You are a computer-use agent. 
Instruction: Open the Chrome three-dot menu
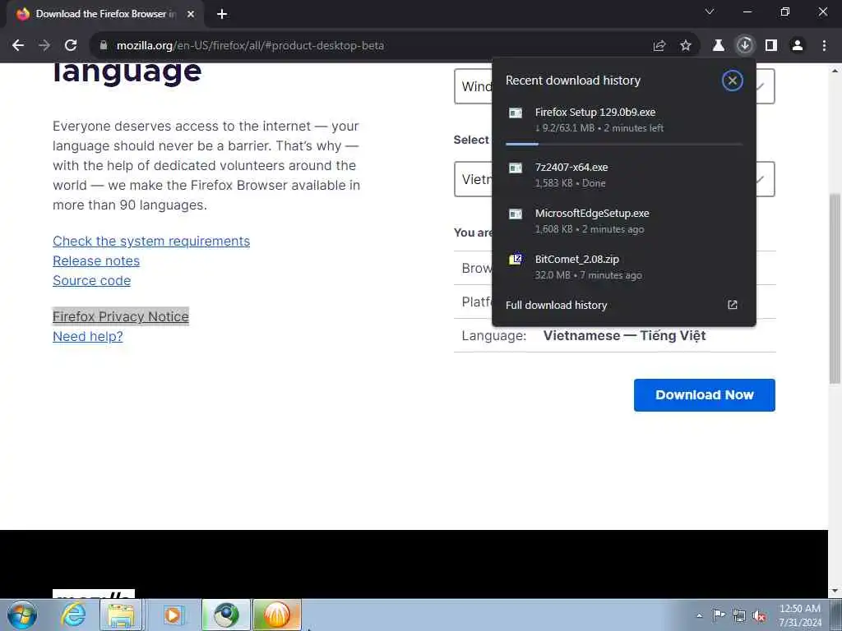[x=824, y=46]
